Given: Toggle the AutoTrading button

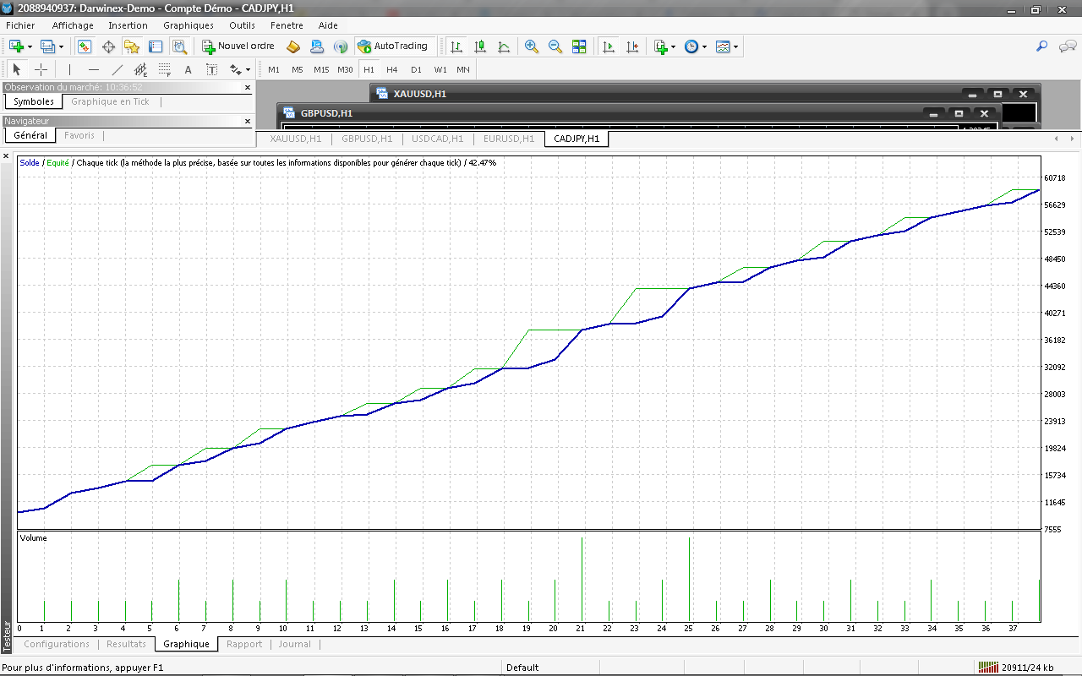Looking at the screenshot, I should pyautogui.click(x=393, y=46).
